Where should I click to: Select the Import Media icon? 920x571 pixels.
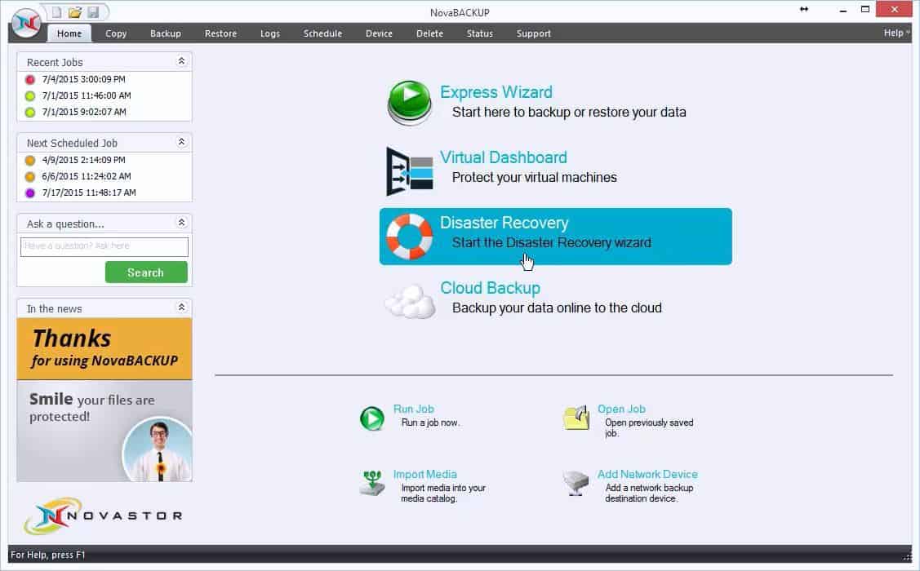373,483
